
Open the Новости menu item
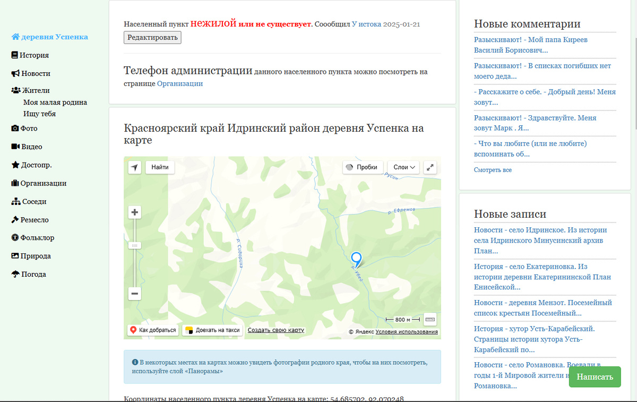(x=36, y=73)
